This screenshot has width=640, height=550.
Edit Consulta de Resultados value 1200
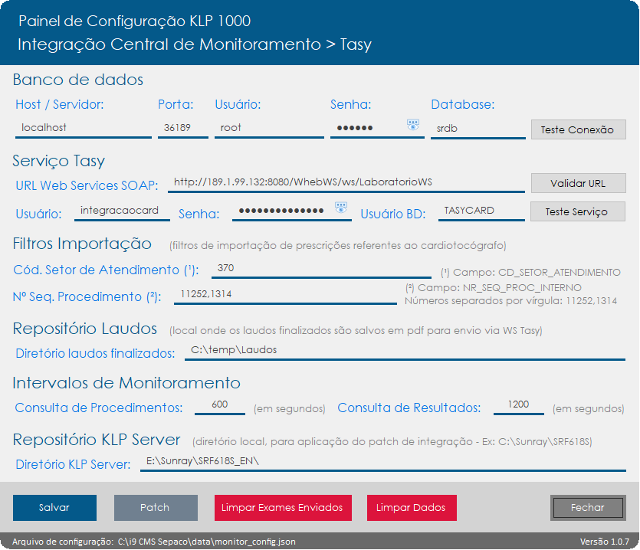coord(518,405)
